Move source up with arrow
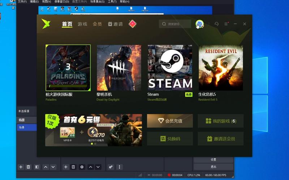 point(91,167)
